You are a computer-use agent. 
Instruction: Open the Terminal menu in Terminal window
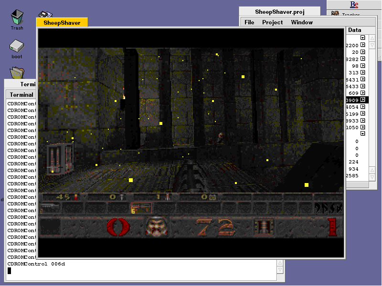click(21, 95)
